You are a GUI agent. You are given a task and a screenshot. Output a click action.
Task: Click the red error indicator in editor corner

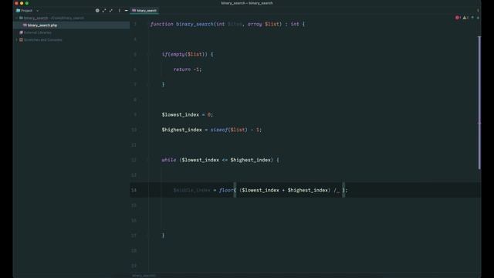pyautogui.click(x=458, y=18)
